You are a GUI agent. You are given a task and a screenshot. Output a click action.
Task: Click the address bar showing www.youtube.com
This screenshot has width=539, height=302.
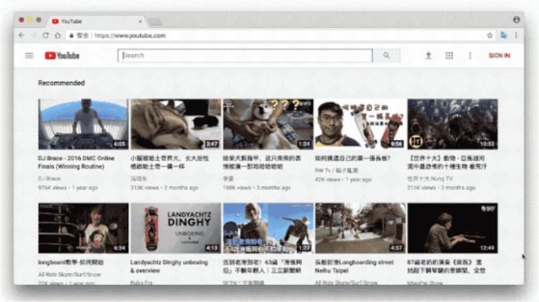tap(269, 35)
